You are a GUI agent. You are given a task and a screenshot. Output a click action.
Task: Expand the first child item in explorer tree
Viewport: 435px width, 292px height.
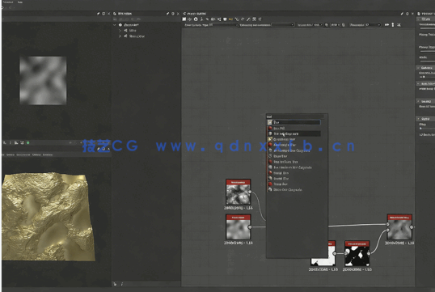120,31
